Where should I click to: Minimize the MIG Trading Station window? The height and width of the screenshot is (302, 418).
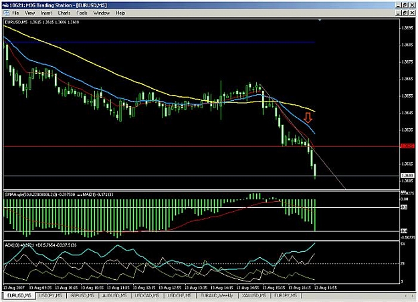(x=399, y=5)
